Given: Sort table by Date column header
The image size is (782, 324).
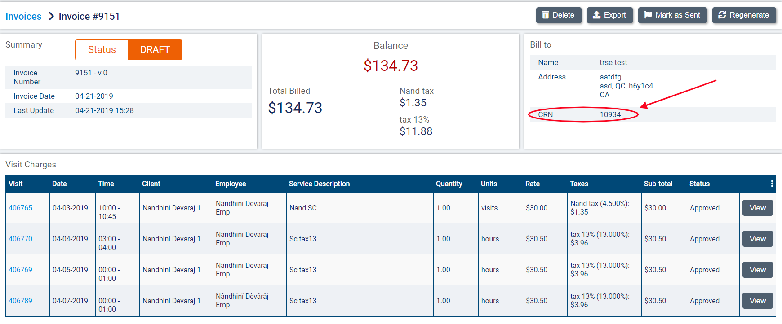Looking at the screenshot, I should (59, 184).
